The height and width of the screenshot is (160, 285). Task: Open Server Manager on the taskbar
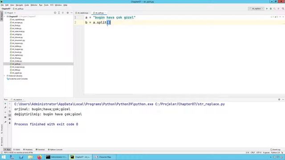point(12,157)
